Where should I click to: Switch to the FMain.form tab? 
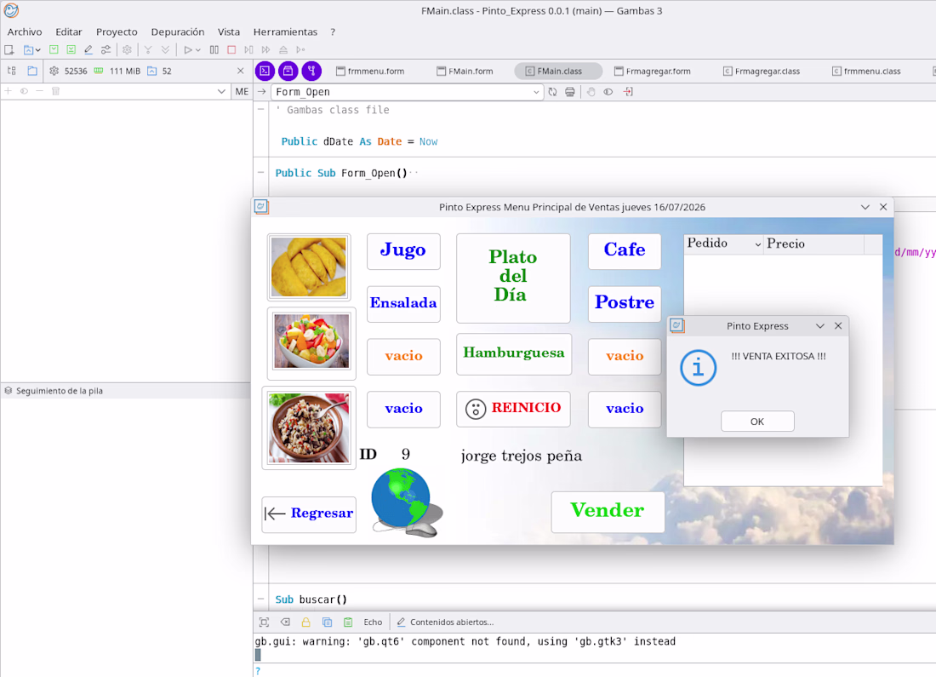(x=465, y=71)
